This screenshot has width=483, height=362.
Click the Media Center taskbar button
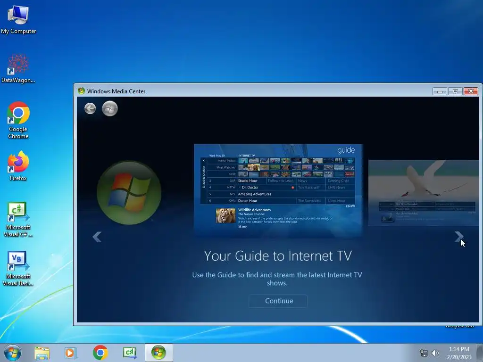[158, 353]
